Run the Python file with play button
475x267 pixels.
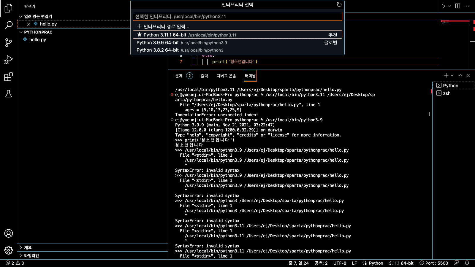coord(443,6)
